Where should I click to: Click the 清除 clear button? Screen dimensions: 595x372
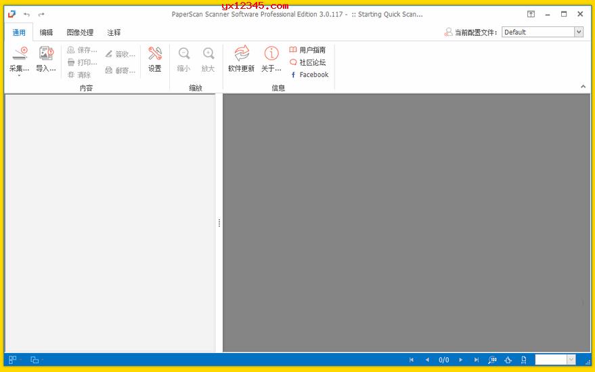click(79, 74)
